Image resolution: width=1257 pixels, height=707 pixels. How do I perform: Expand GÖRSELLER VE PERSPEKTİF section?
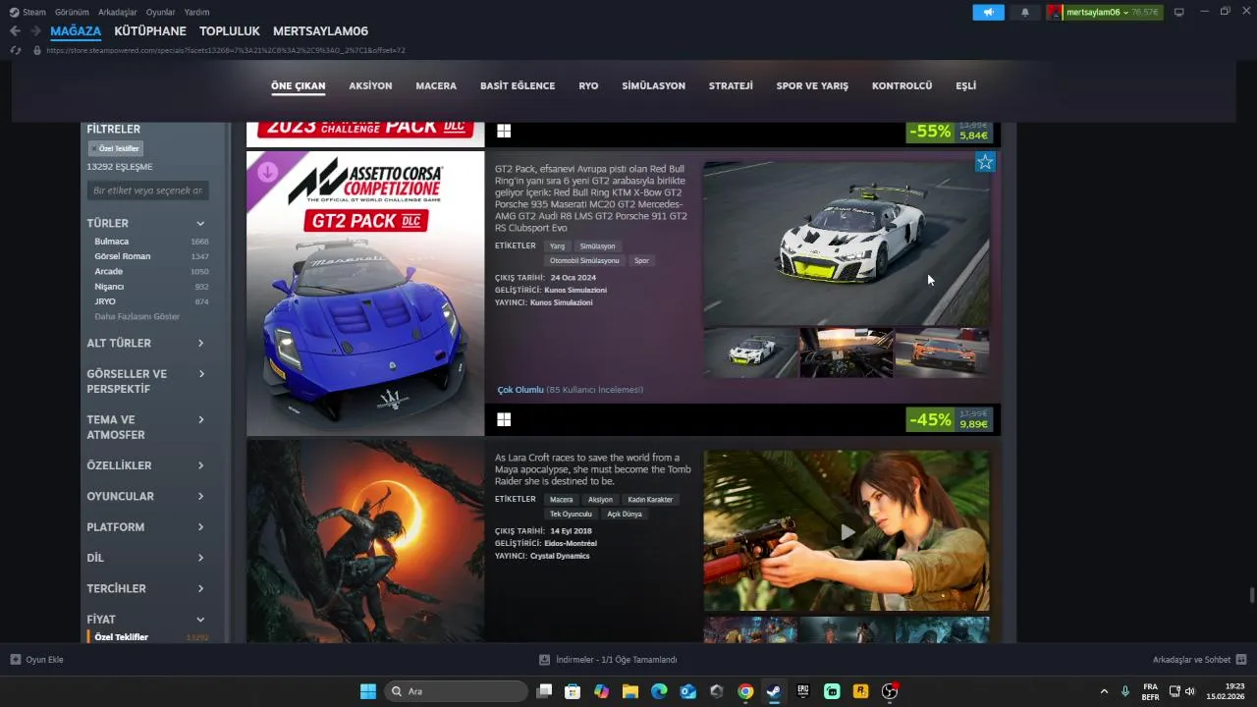[x=147, y=381]
